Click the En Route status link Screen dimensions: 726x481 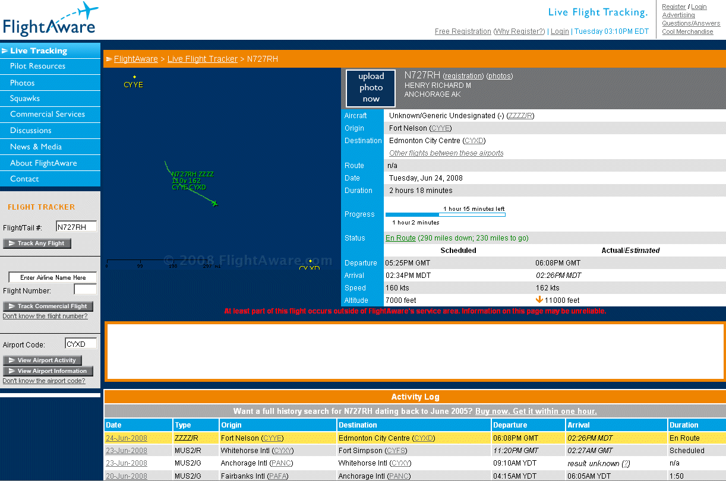400,238
